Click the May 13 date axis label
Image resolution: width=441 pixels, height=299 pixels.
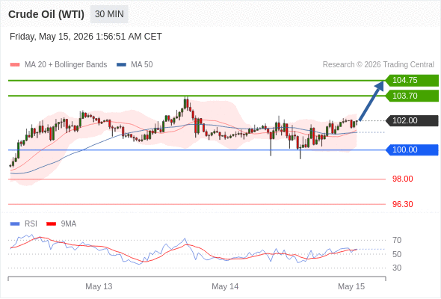pyautogui.click(x=99, y=286)
